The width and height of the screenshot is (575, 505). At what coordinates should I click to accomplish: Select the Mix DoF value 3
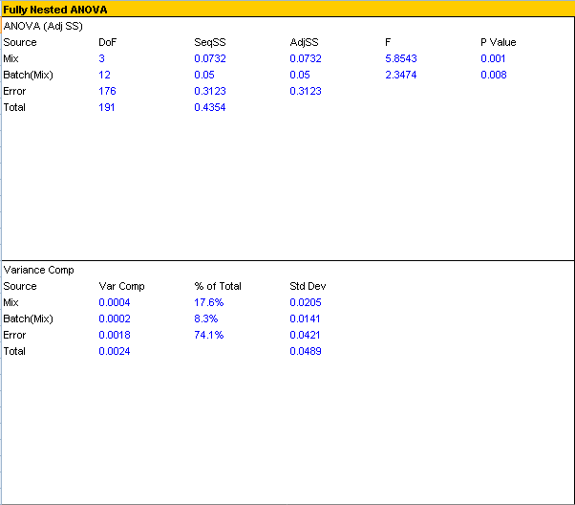tap(101, 58)
